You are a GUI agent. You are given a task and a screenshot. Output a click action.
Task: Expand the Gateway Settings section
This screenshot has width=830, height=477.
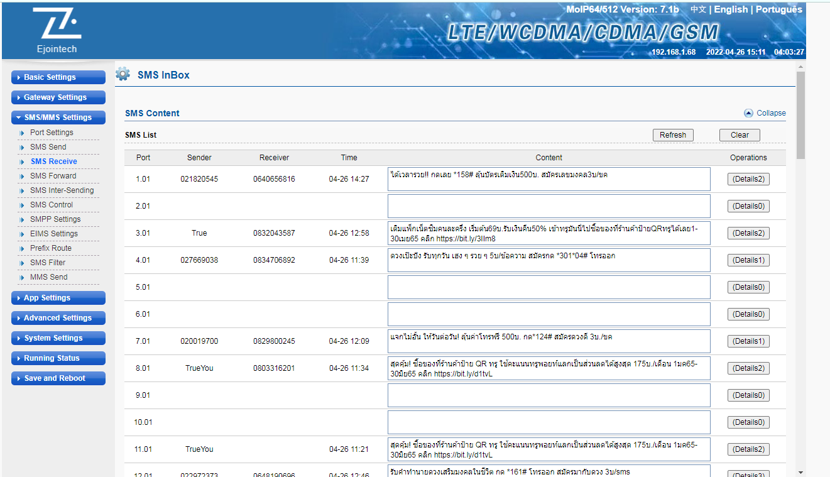click(58, 97)
